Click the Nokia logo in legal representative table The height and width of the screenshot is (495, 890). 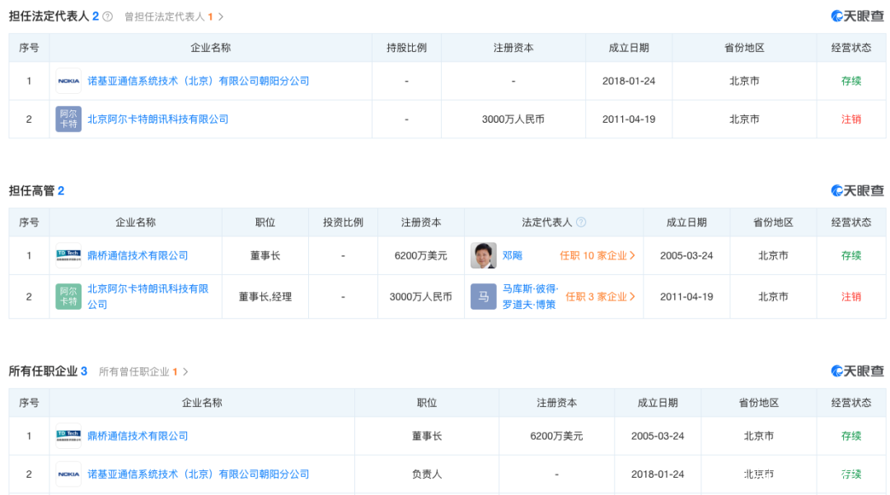point(68,81)
